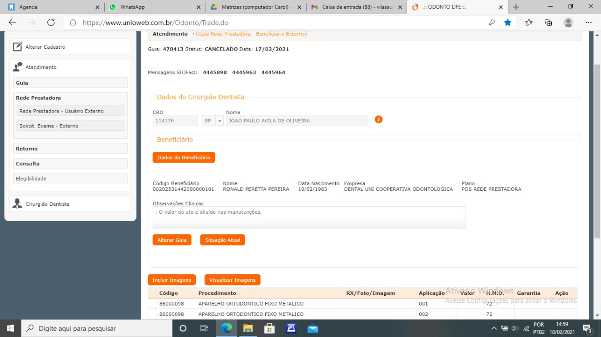Open a new browser tab with plus
This screenshot has height=337, width=601.
point(516,7)
